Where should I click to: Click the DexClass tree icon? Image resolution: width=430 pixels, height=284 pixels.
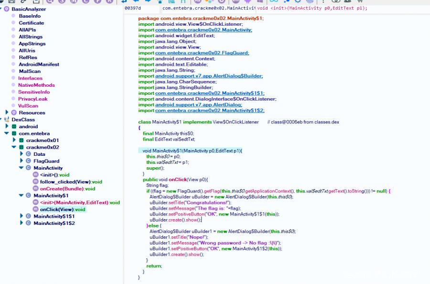point(7,120)
